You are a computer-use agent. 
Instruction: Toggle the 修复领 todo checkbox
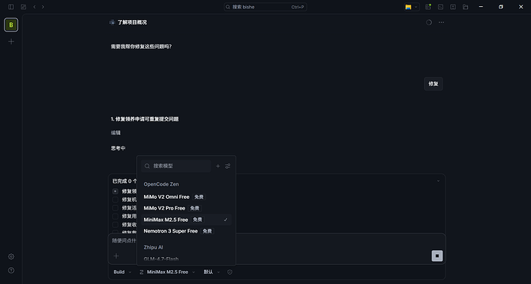(115, 191)
